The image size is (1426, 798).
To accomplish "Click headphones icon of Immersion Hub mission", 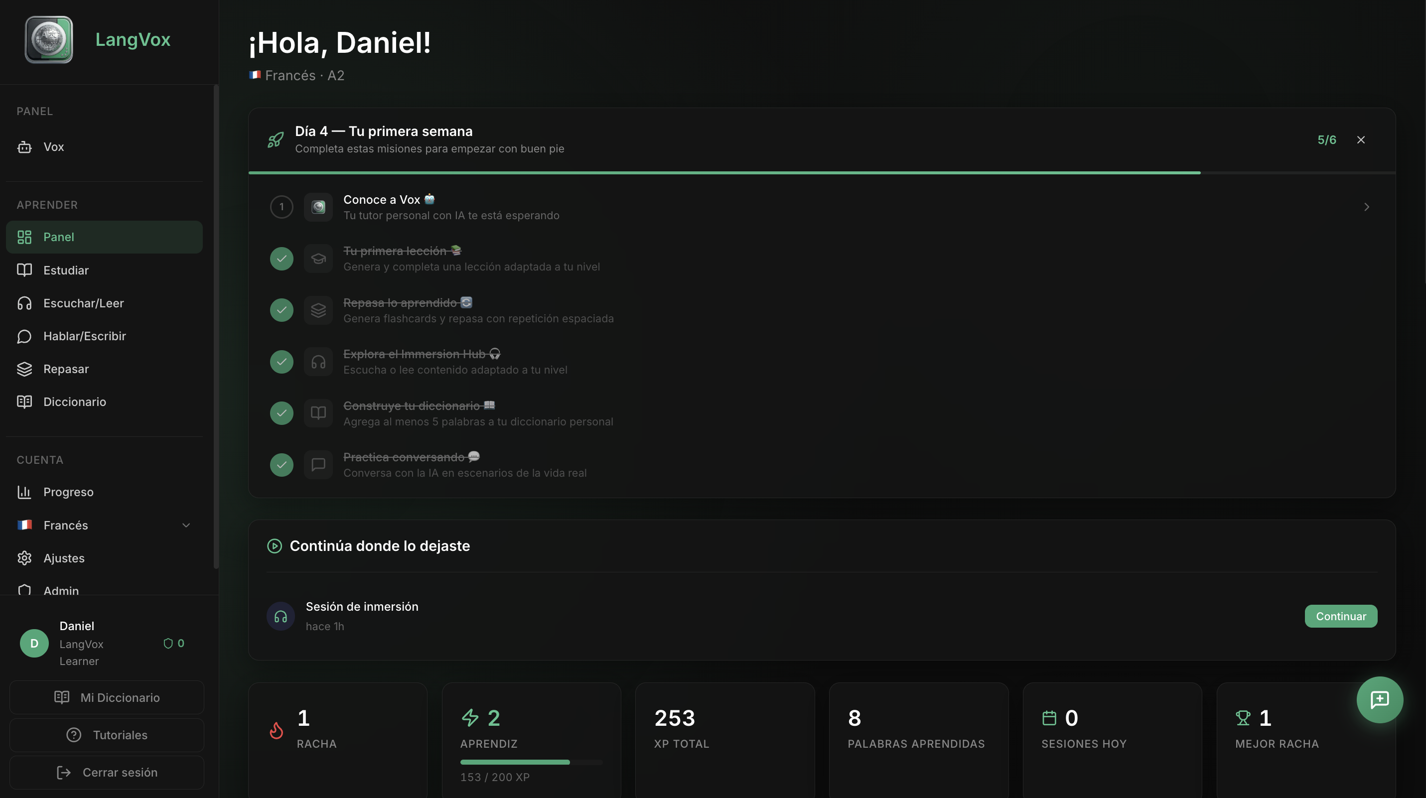I will pos(318,361).
